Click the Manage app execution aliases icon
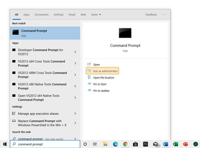The width and height of the screenshot is (200, 148). [14, 113]
